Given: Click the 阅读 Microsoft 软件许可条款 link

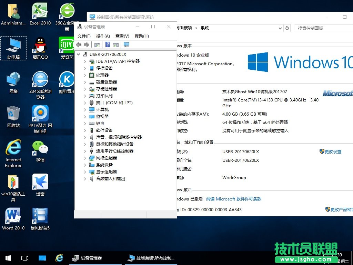Looking at the screenshot, I should click(234, 199).
